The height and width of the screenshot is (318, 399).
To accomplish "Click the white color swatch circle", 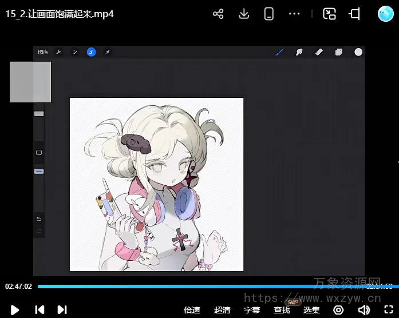I will click(x=358, y=52).
